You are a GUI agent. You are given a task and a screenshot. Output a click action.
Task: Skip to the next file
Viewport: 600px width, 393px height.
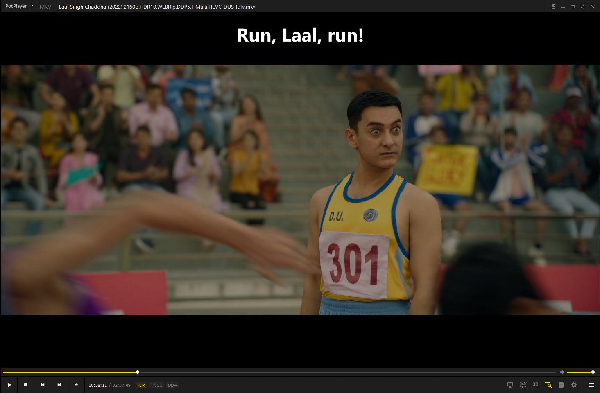click(x=59, y=385)
